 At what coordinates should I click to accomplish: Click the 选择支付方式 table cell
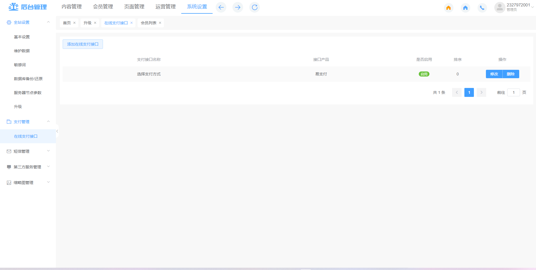pos(149,74)
